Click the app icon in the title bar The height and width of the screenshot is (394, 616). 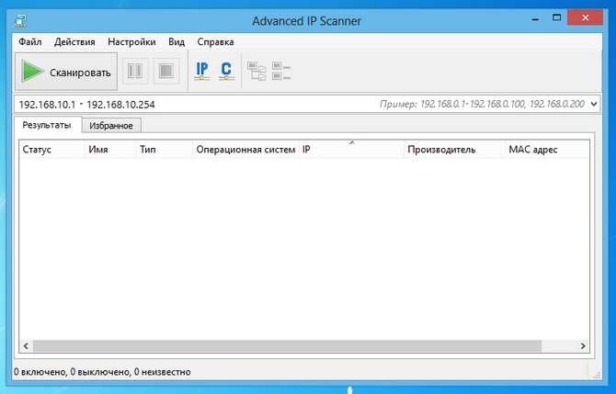20,20
